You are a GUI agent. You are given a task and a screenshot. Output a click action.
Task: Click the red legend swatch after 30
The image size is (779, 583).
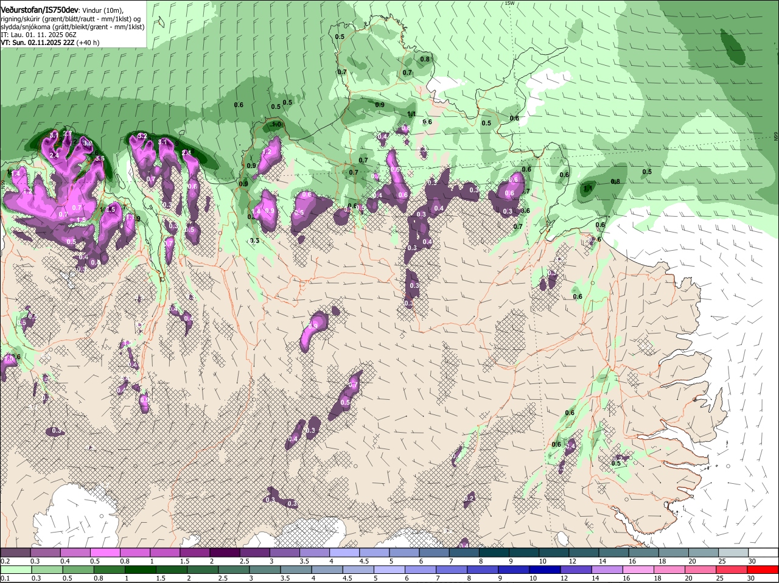tap(763, 569)
